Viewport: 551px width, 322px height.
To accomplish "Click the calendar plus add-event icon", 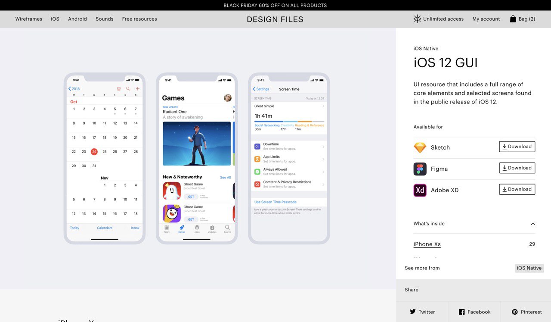I will click(138, 89).
